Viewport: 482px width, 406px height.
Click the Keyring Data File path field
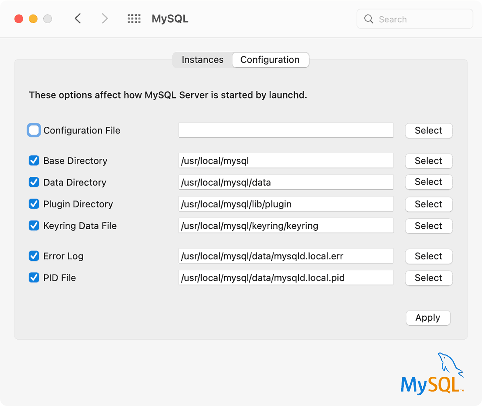(x=286, y=226)
